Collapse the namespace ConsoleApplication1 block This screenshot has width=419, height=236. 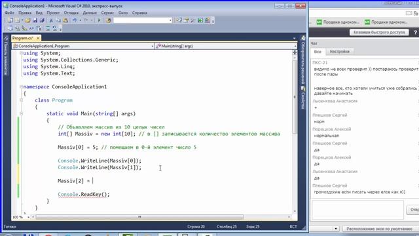pos(21,87)
